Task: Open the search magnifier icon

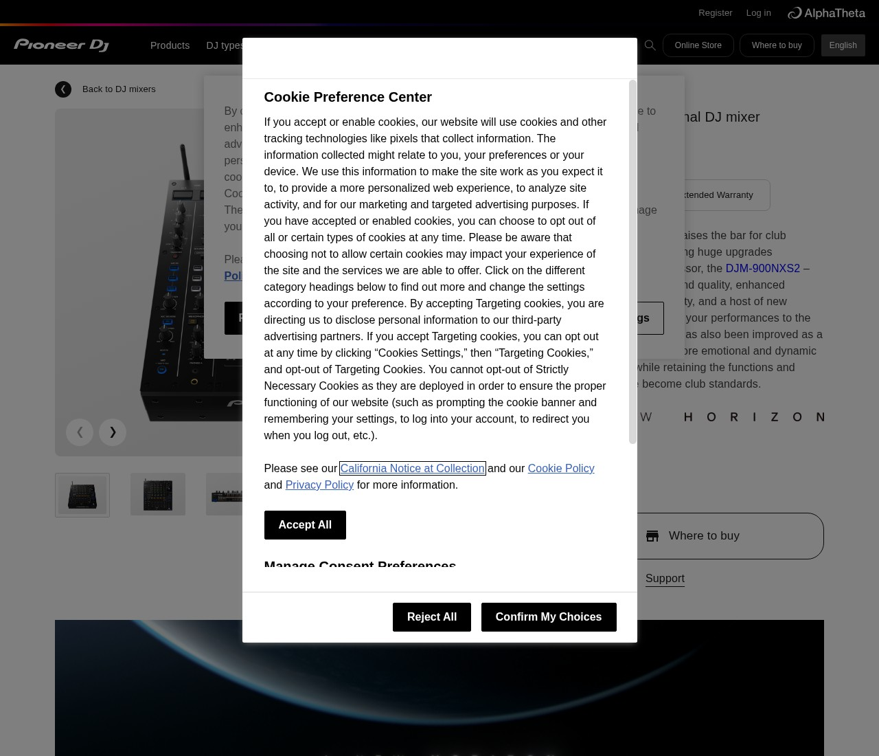Action: point(650,45)
